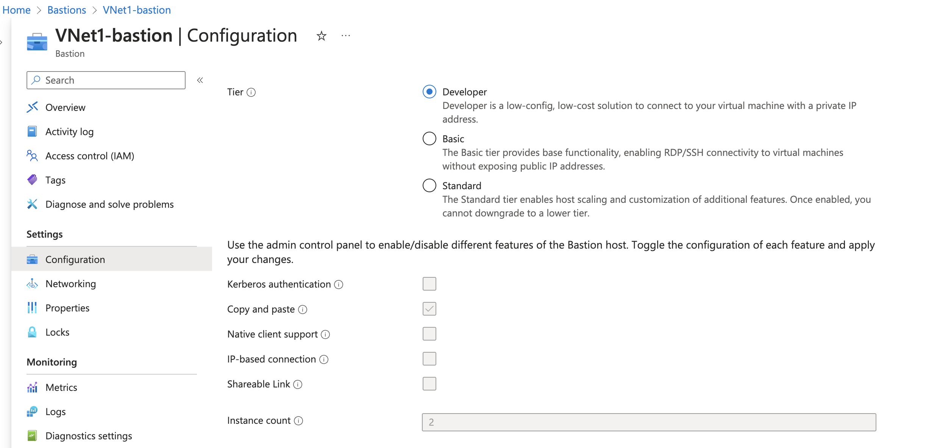This screenshot has width=926, height=448.
Task: Click the Settings section heading
Action: point(45,234)
